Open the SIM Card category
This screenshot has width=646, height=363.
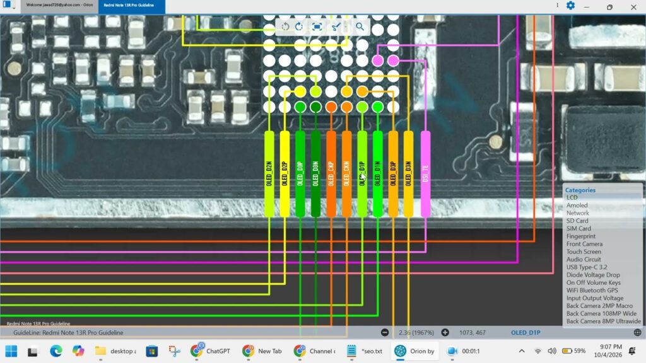578,229
